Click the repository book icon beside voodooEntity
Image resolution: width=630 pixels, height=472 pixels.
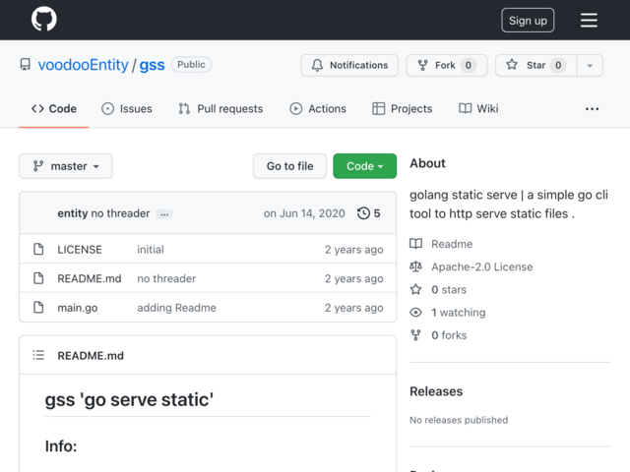(x=26, y=65)
